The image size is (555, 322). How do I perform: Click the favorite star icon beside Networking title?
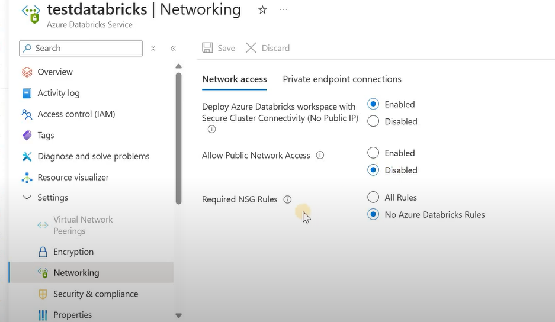(x=262, y=10)
